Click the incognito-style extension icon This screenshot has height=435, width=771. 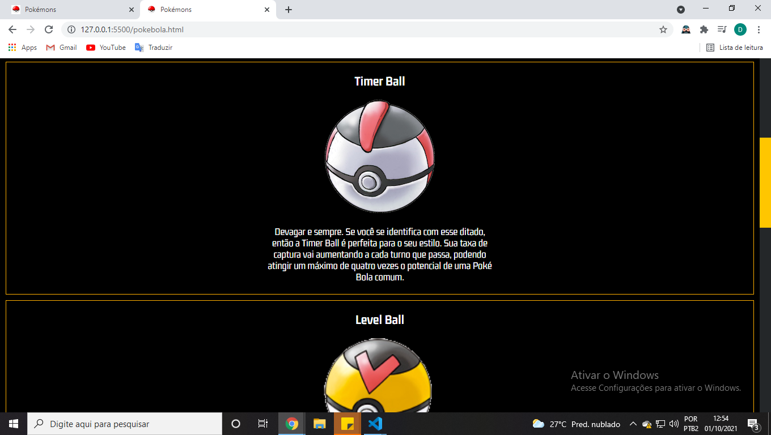click(x=686, y=29)
